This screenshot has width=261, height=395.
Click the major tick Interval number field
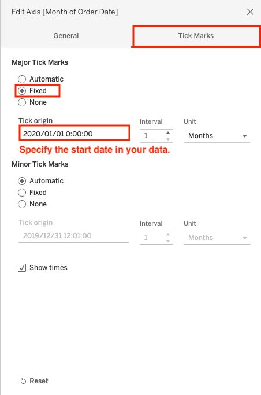tap(152, 136)
